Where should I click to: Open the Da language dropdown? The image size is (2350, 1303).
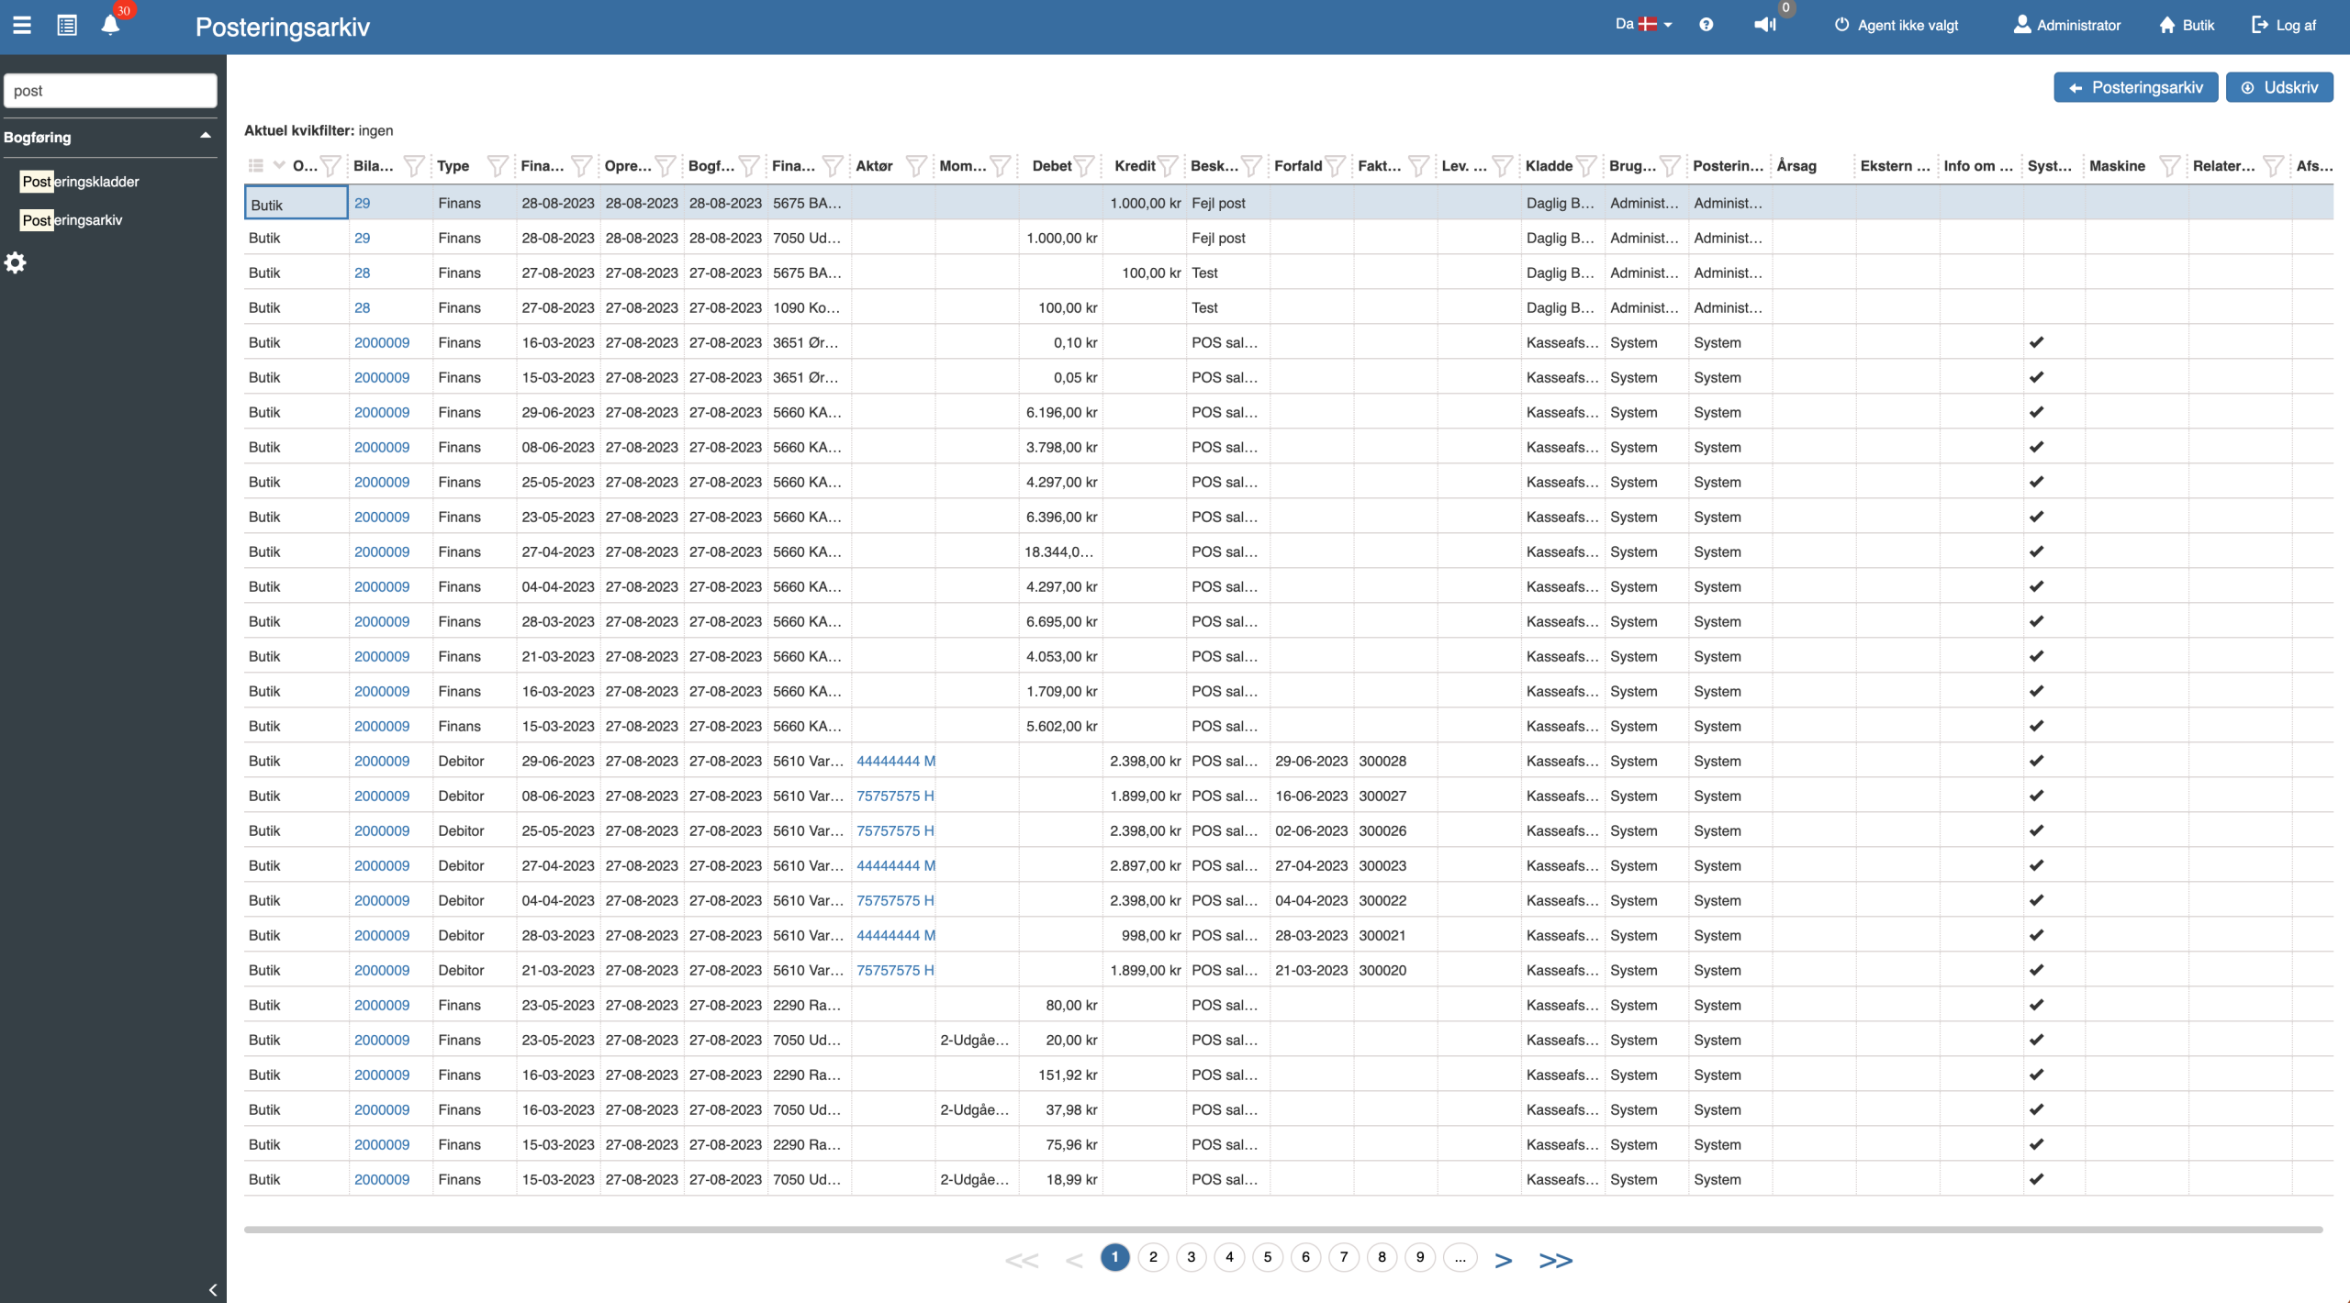(1643, 25)
